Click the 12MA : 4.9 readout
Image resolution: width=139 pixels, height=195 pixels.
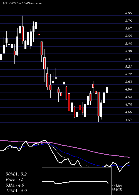coord(16,191)
